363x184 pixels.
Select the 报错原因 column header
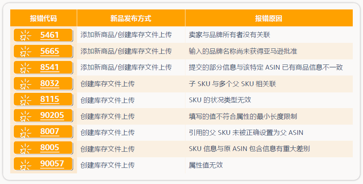tap(269, 18)
